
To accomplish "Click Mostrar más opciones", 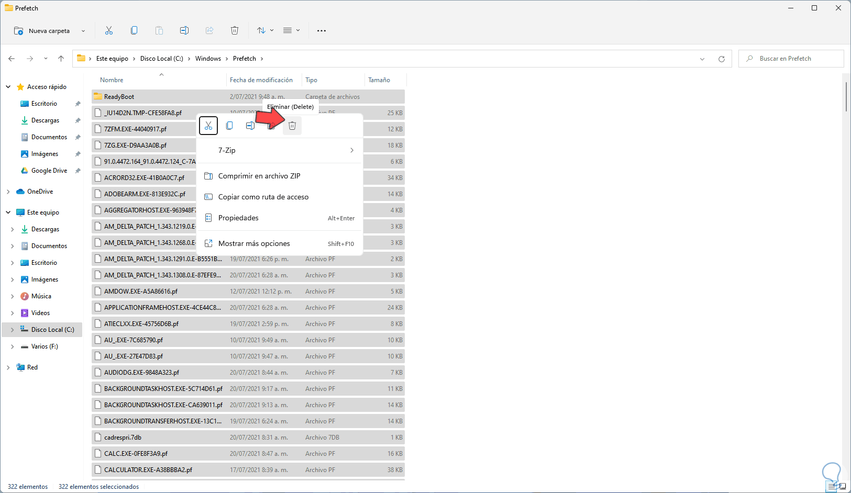I will pos(280,243).
